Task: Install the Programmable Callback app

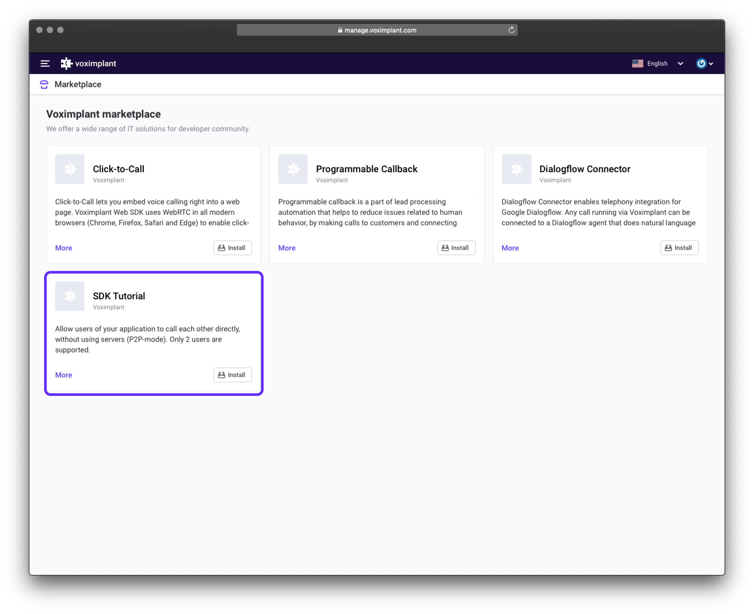Action: point(456,248)
